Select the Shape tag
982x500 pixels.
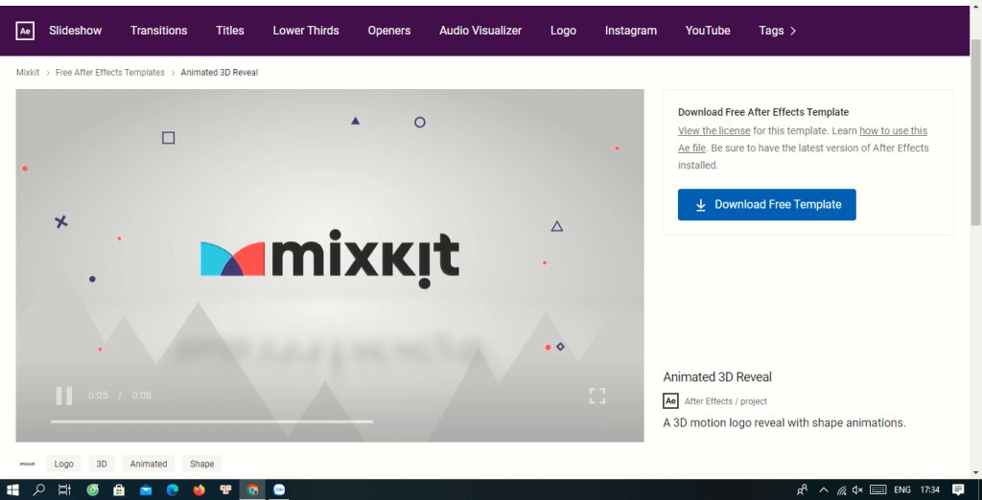tap(201, 464)
